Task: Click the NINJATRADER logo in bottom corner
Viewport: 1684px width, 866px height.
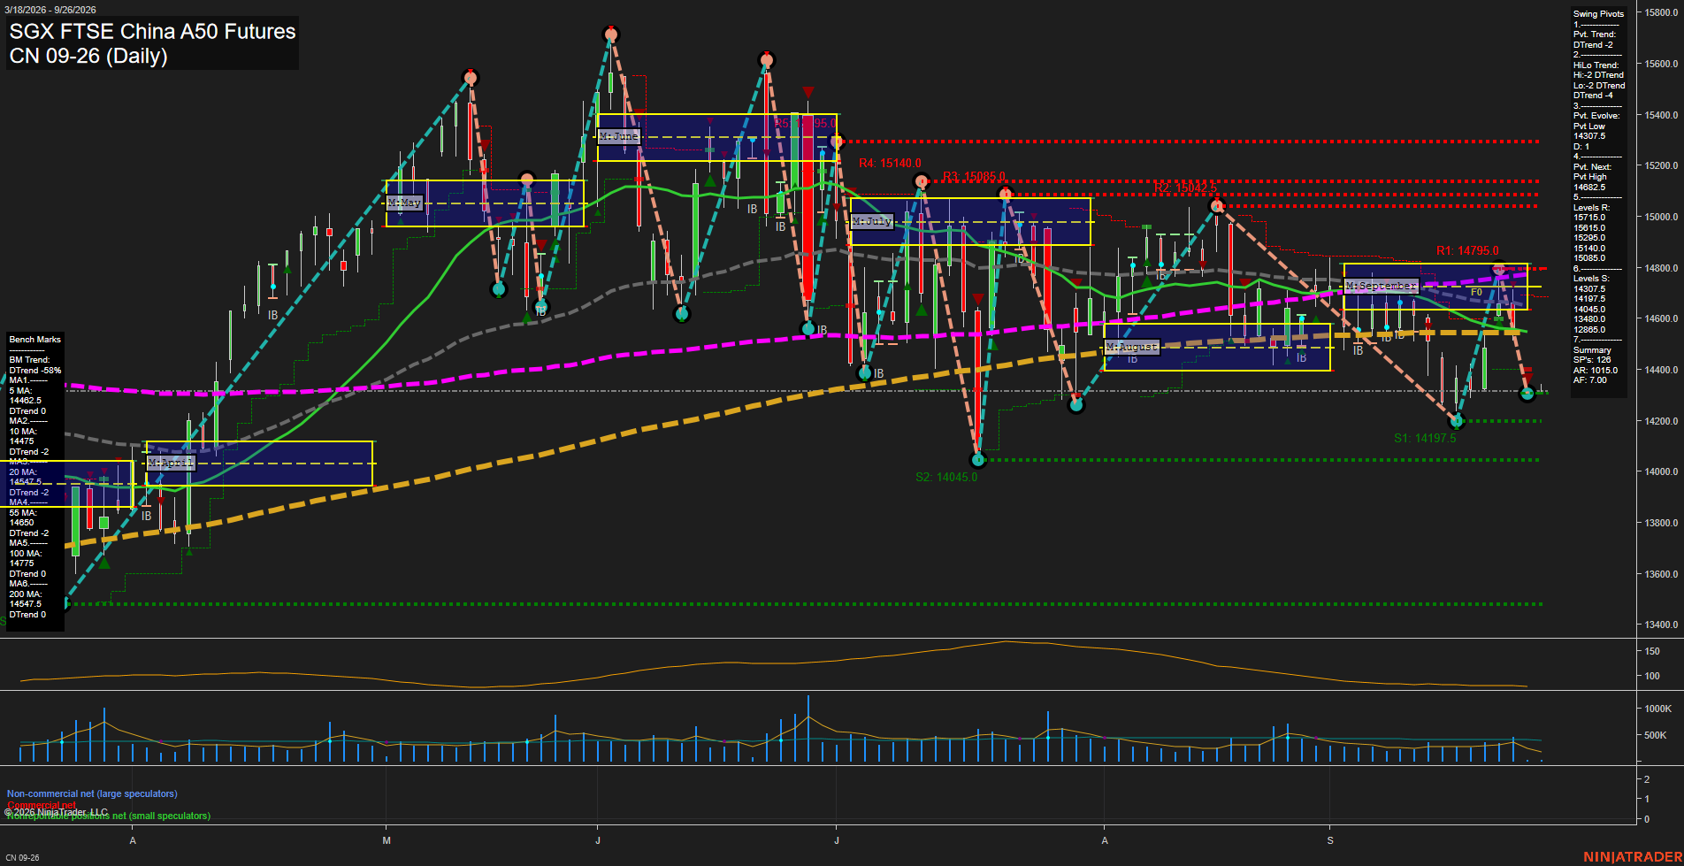Action: pyautogui.click(x=1633, y=857)
